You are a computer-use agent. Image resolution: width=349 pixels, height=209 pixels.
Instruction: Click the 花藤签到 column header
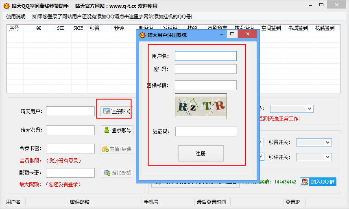coord(326,28)
